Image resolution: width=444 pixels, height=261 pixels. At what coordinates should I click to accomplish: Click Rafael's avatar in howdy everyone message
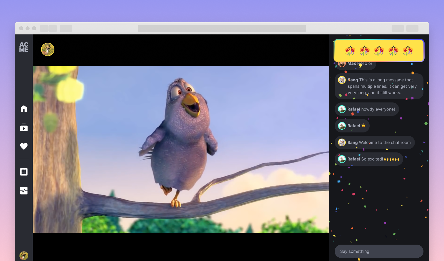342,109
